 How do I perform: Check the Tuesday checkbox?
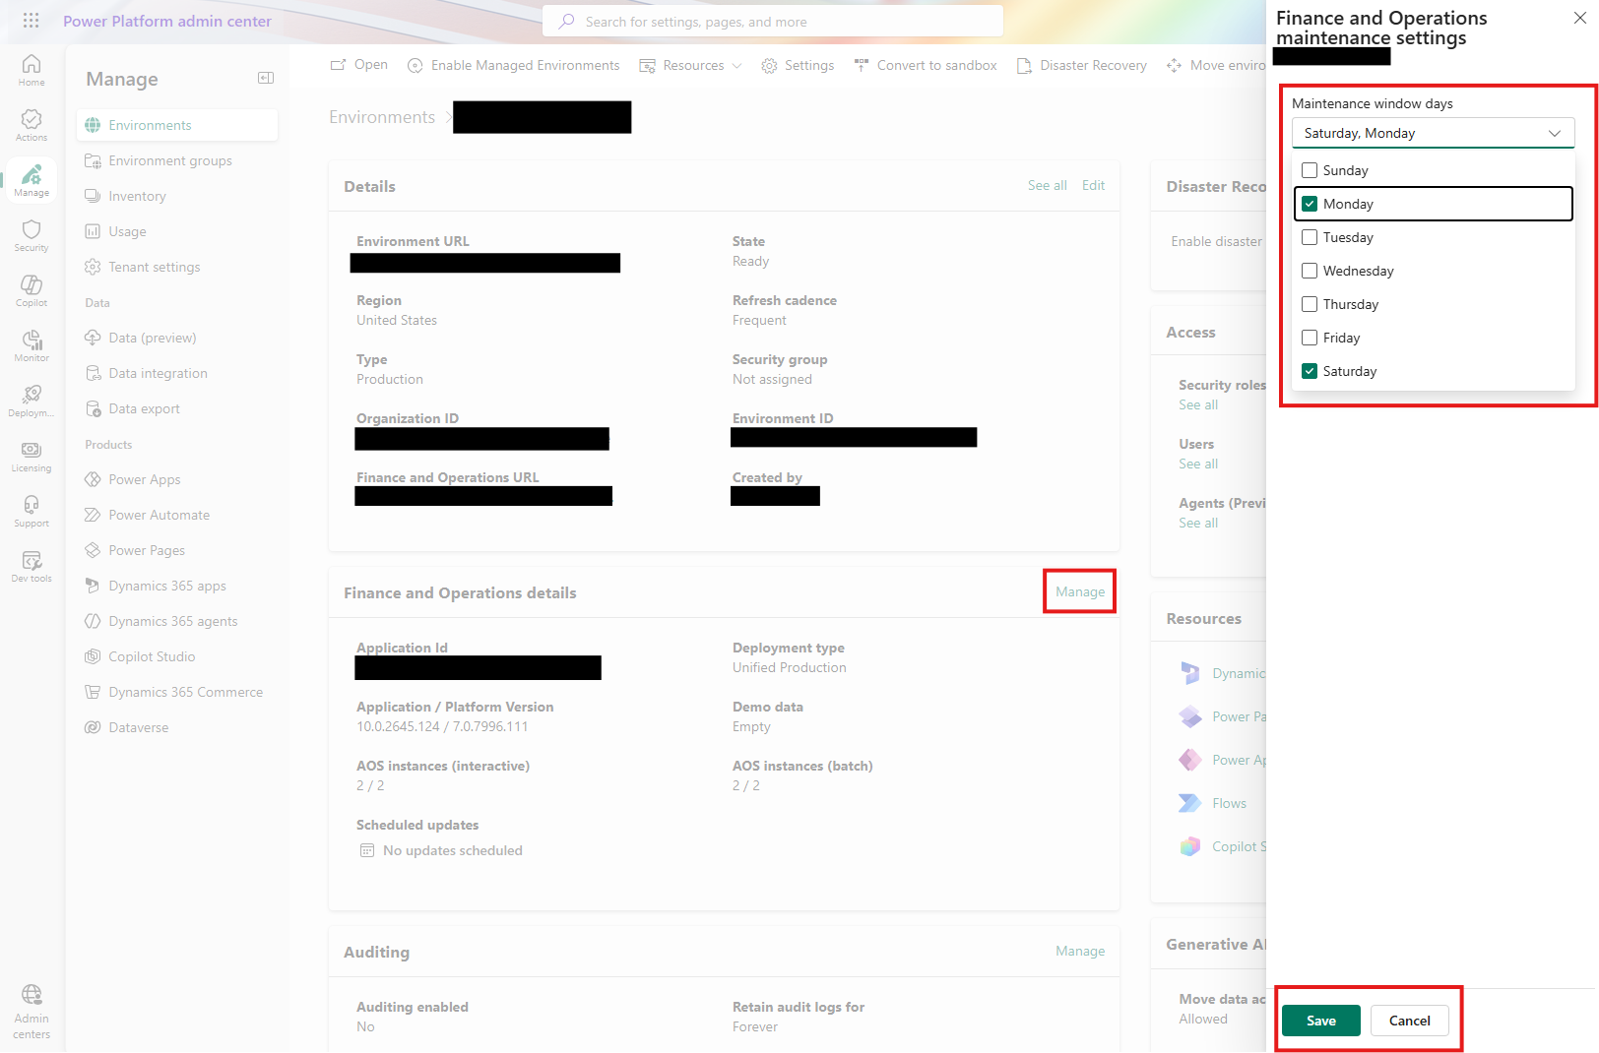pyautogui.click(x=1310, y=237)
